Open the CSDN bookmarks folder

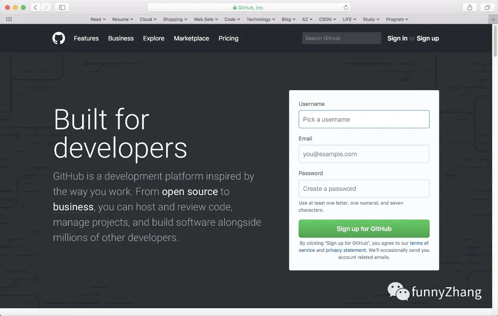point(328,19)
